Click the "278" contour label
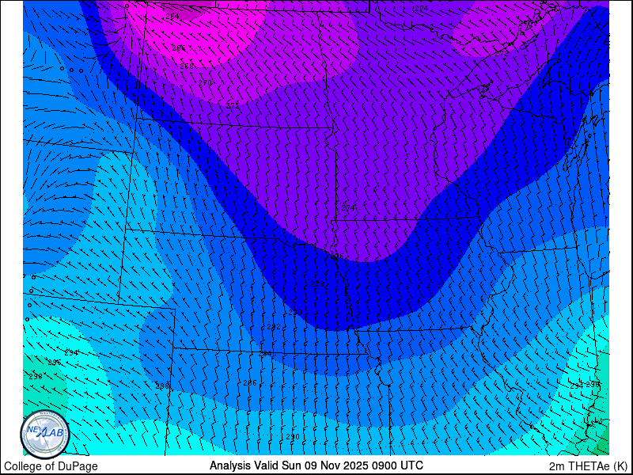This screenshot has width=633, height=475. [x=317, y=284]
